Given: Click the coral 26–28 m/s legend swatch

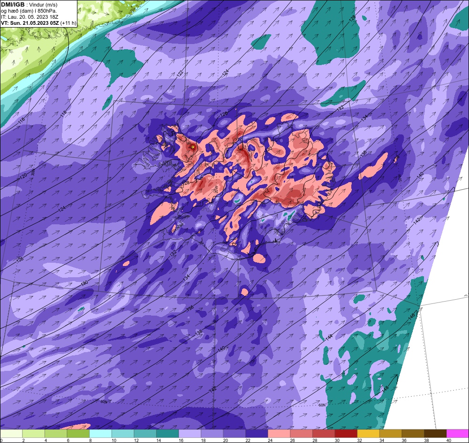Looking at the screenshot, I should point(301,434).
